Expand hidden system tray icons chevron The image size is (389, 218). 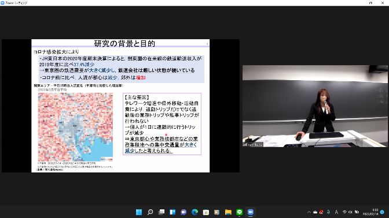coord(309,212)
